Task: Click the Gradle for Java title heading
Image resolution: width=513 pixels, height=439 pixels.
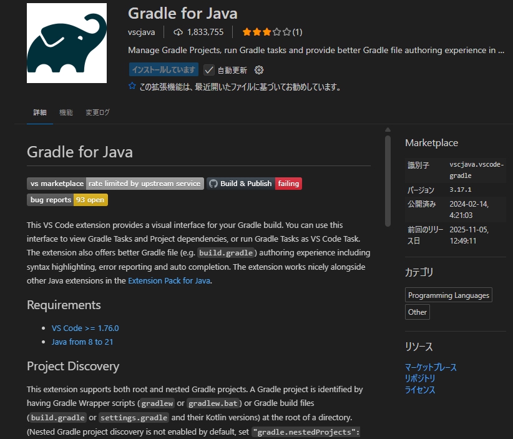Action: 183,13
